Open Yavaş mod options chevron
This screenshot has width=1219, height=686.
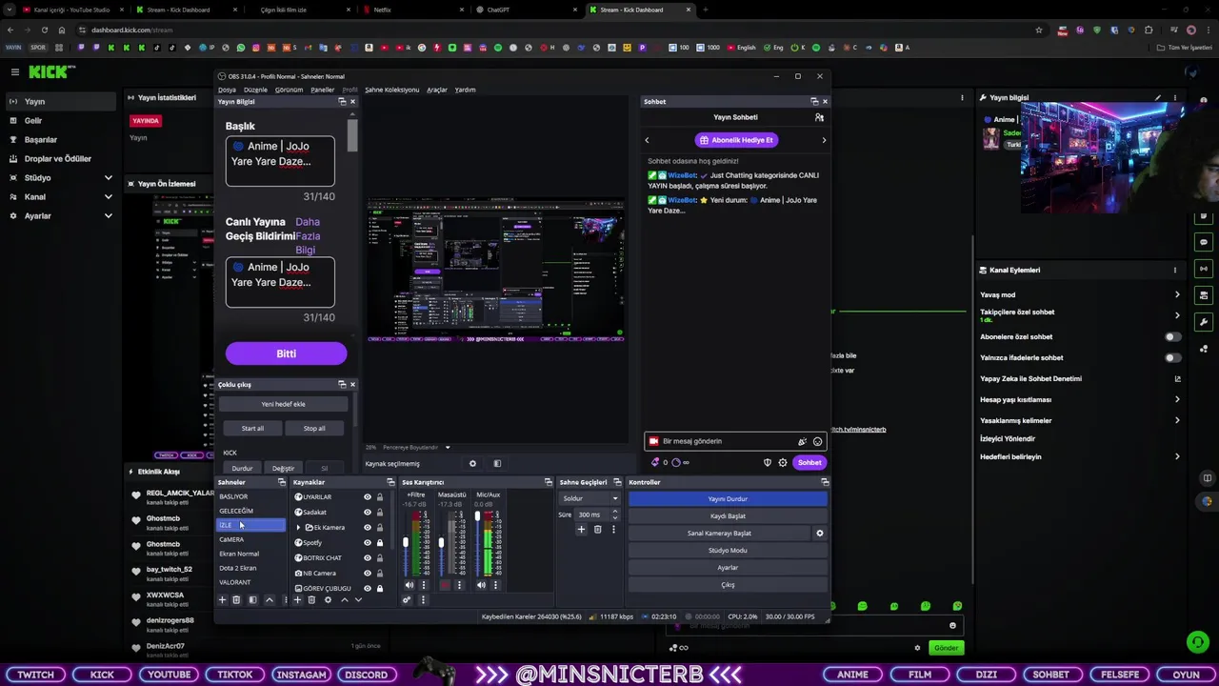pyautogui.click(x=1177, y=295)
